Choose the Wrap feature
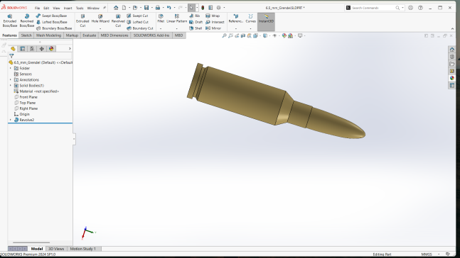This screenshot has height=258, width=460. [213, 16]
